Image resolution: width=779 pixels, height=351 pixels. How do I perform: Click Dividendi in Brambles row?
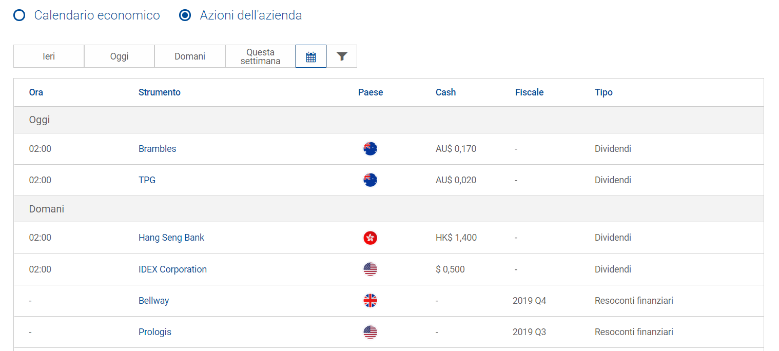click(x=613, y=149)
